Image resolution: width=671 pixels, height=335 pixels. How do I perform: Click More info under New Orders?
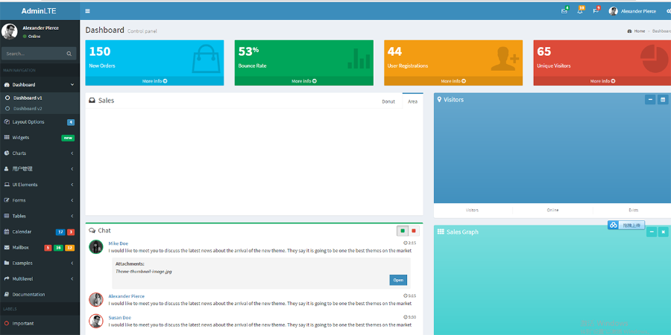pyautogui.click(x=154, y=80)
